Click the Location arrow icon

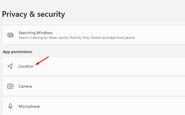pyautogui.click(x=10, y=66)
